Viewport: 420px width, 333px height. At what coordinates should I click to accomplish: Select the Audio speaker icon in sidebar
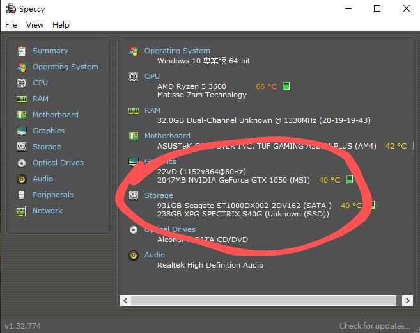click(x=22, y=179)
